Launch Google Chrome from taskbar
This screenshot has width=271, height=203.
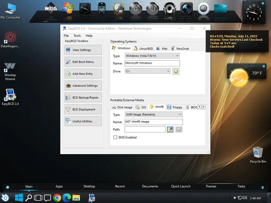tap(57, 198)
